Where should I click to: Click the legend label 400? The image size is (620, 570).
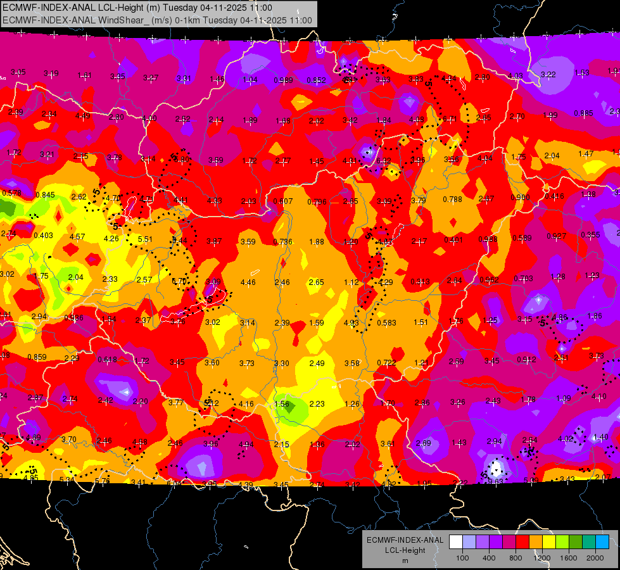pos(489,558)
